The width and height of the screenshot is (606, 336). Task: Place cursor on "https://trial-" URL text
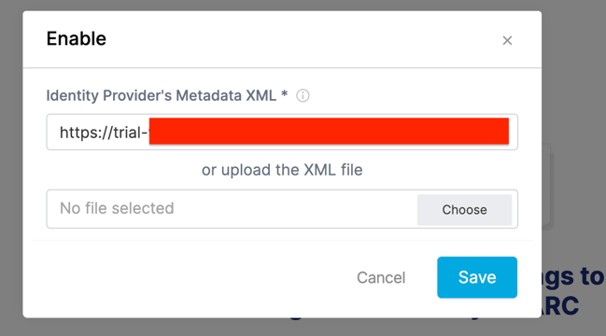coord(104,133)
